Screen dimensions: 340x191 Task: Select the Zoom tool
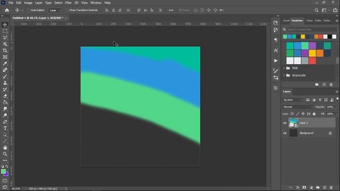(x=5, y=154)
